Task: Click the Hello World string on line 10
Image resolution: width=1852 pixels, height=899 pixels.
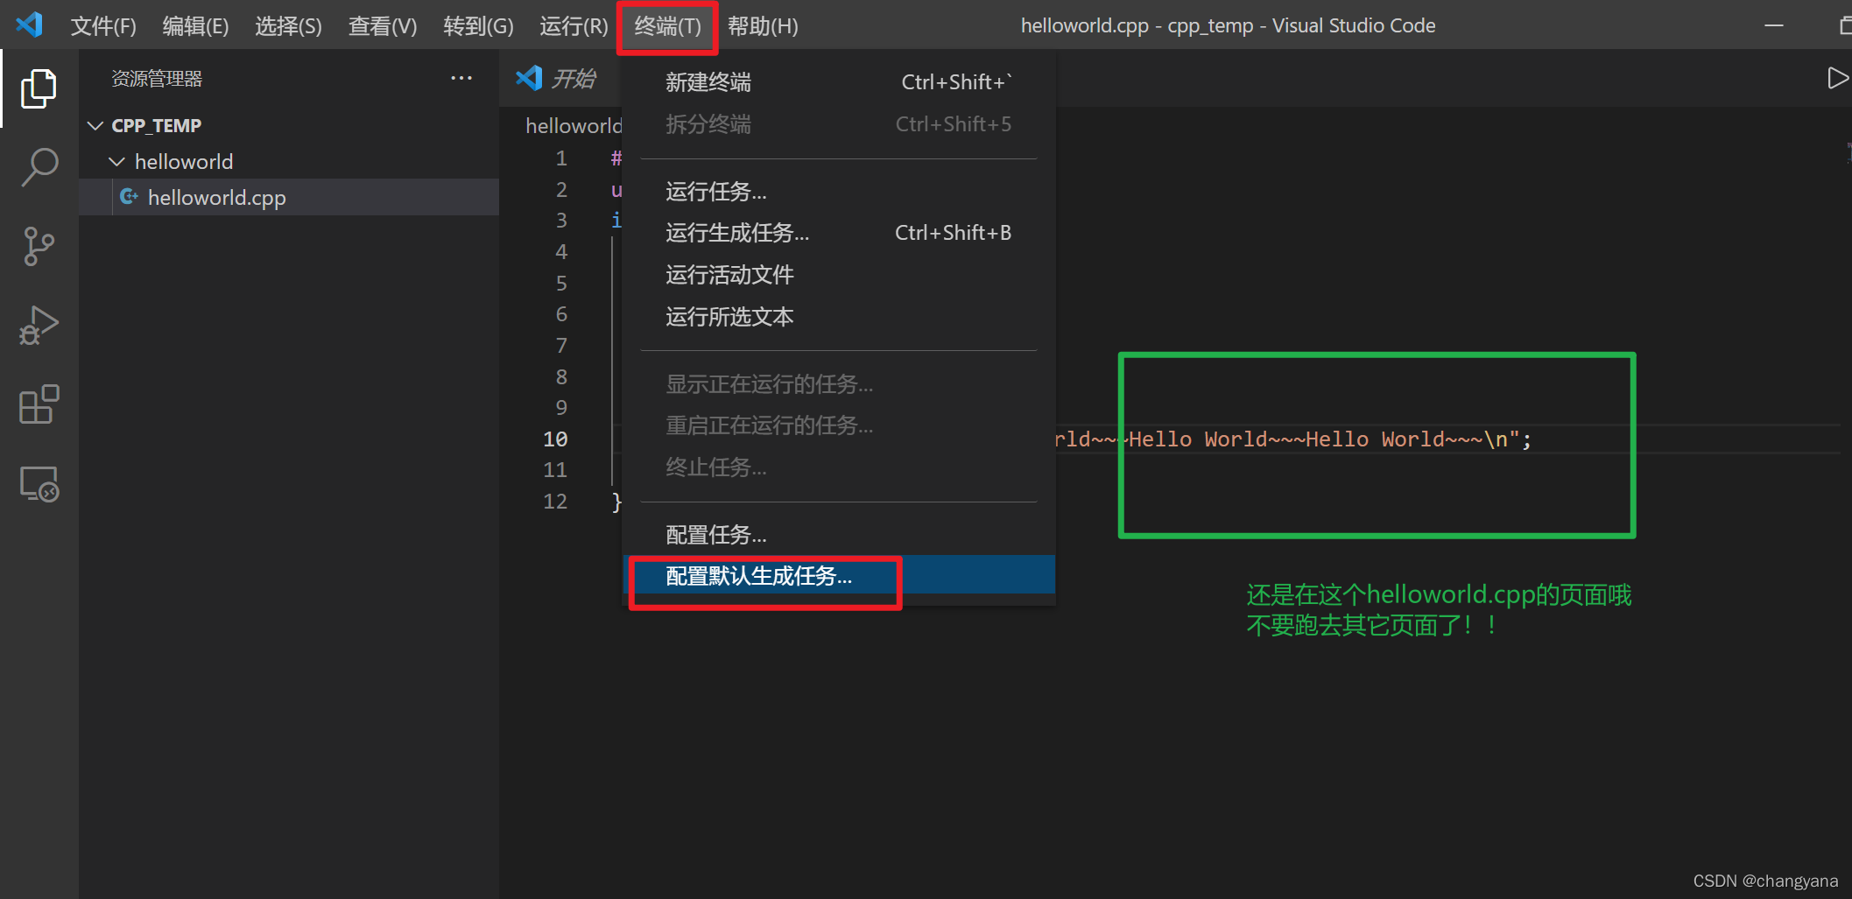Action: click(x=1286, y=439)
